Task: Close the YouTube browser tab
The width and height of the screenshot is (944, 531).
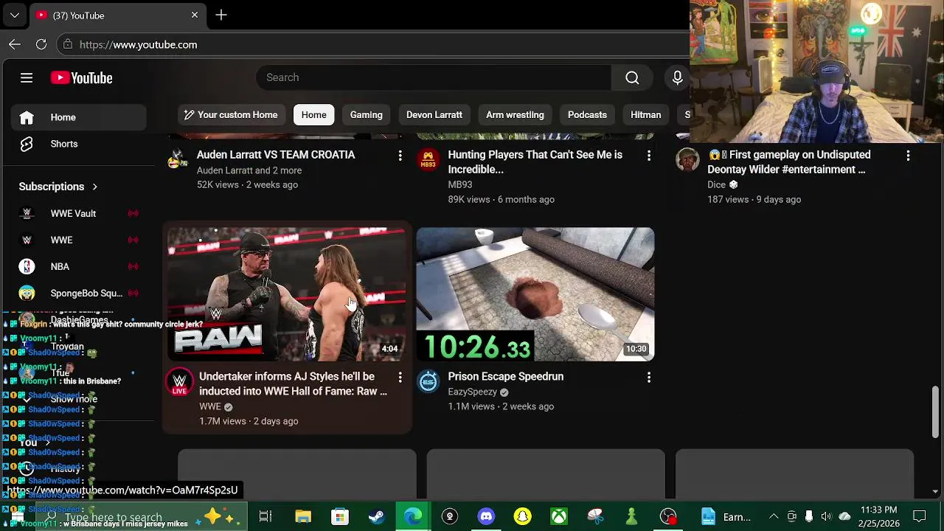Action: pos(195,15)
